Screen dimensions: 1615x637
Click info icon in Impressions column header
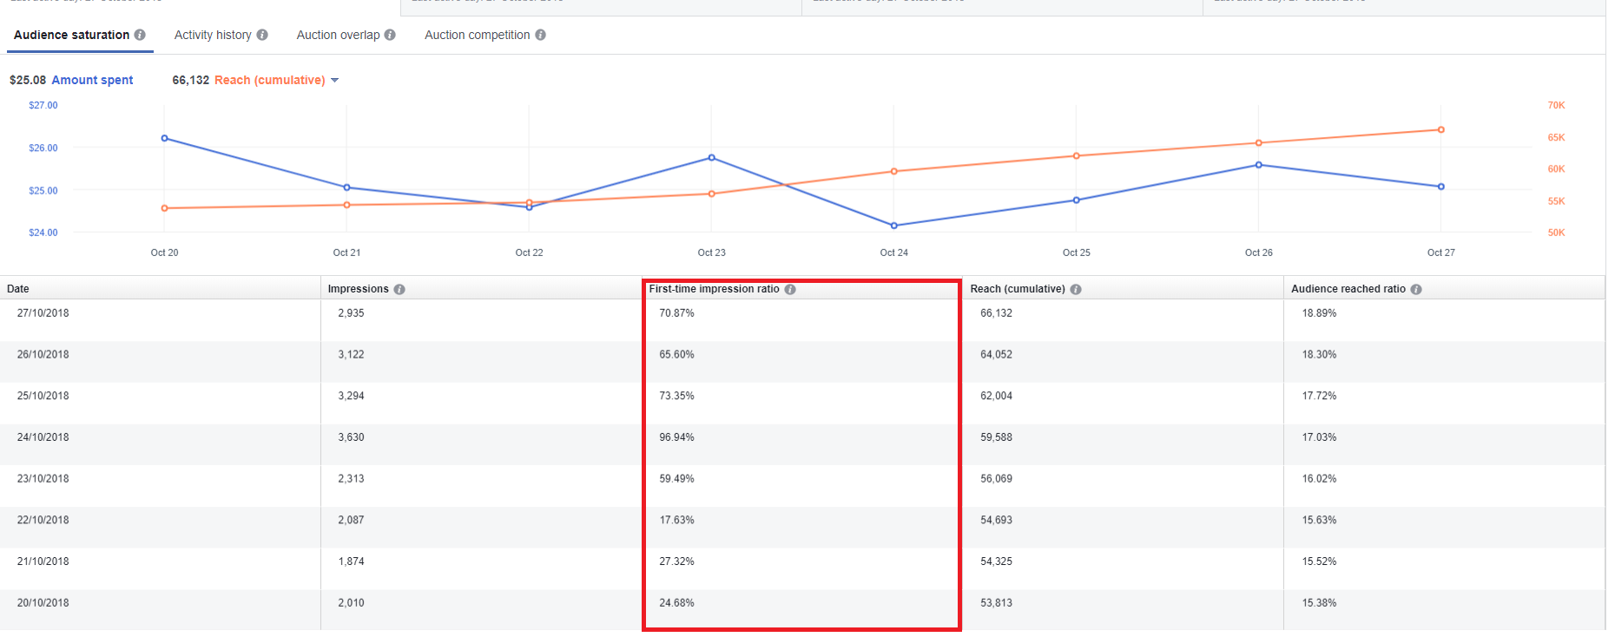tap(399, 289)
